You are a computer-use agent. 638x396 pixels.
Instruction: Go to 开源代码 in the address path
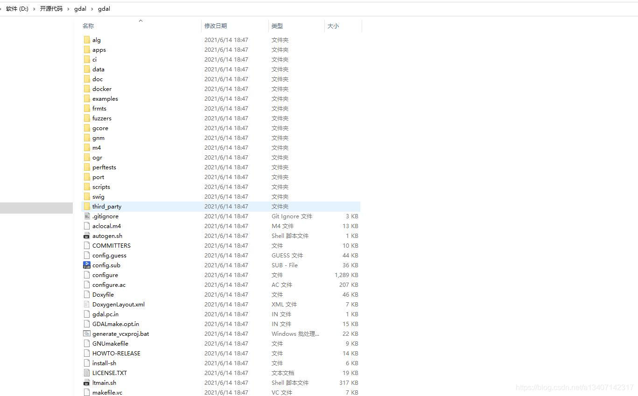pyautogui.click(x=51, y=9)
